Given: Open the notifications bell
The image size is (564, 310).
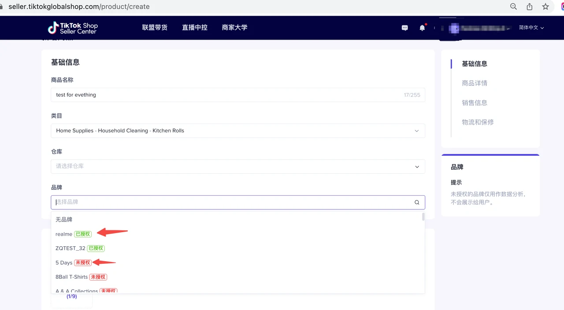Looking at the screenshot, I should [x=422, y=28].
